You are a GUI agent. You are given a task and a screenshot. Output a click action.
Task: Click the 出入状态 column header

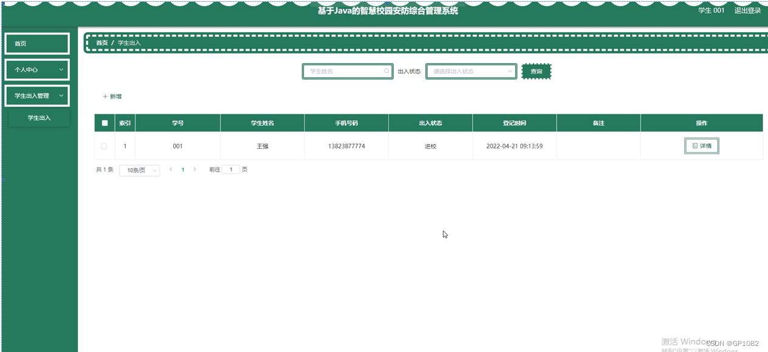(x=430, y=123)
